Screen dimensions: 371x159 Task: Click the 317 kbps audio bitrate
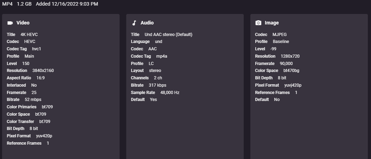coord(157,85)
